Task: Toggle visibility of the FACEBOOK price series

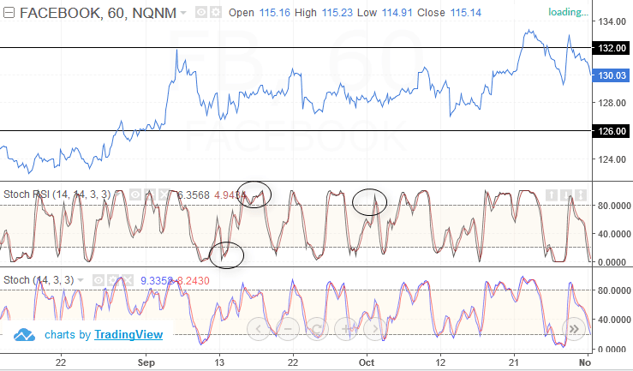Action: tap(200, 13)
